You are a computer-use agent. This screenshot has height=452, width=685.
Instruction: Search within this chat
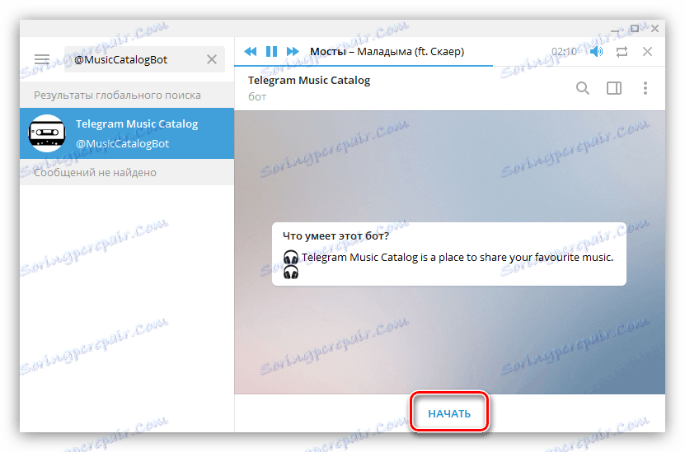[x=582, y=88]
